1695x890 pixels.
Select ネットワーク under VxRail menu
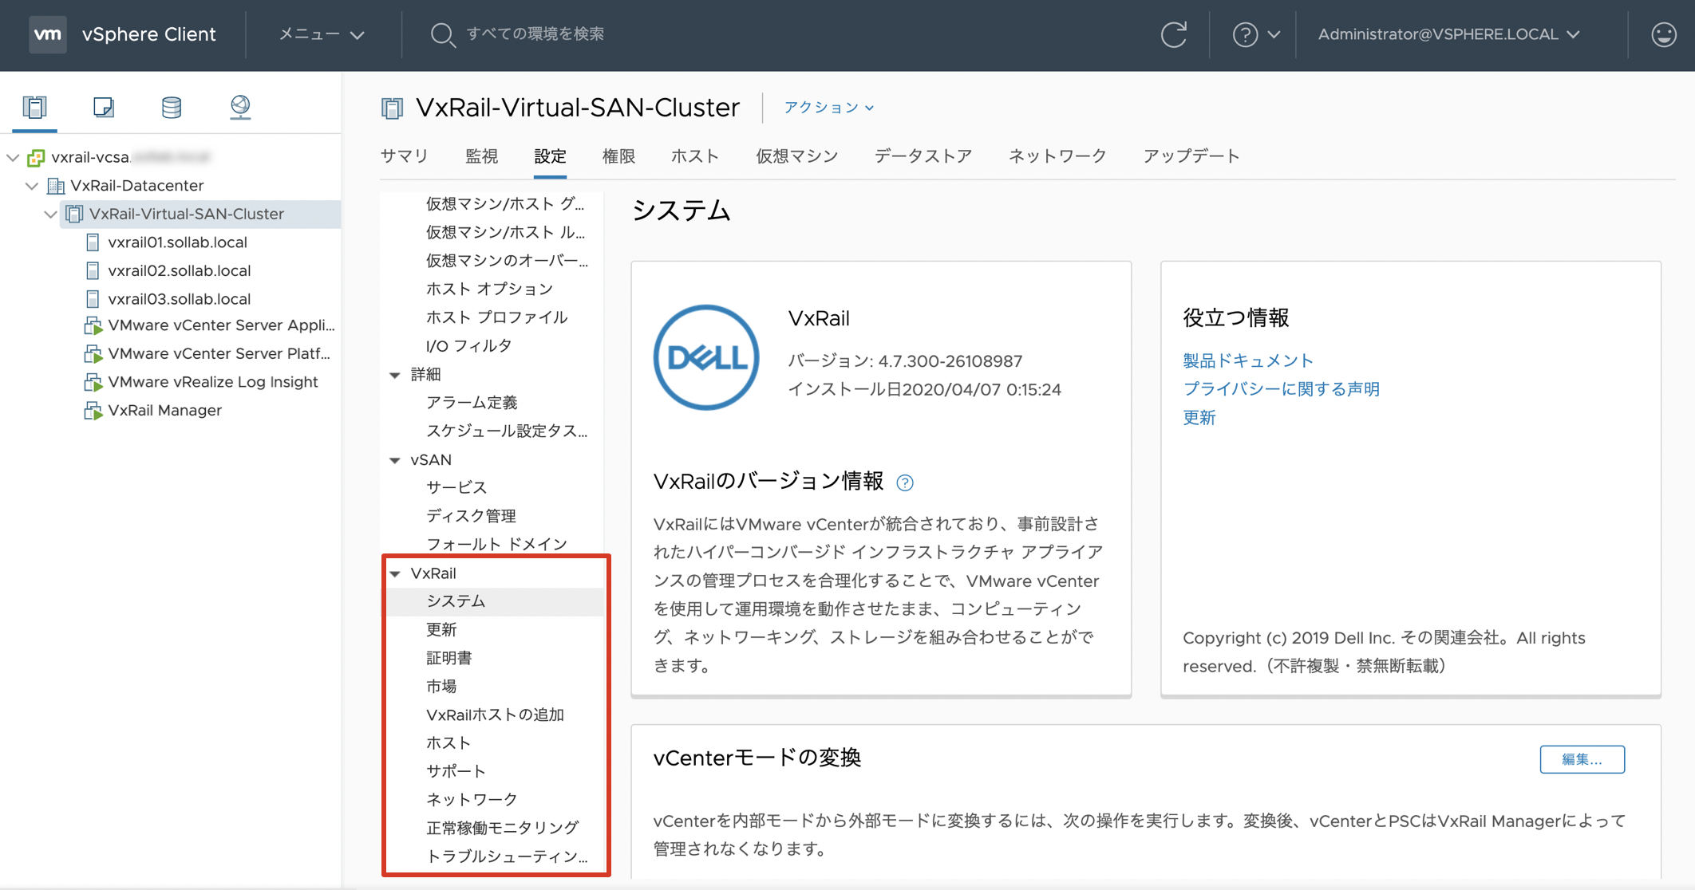coord(472,800)
